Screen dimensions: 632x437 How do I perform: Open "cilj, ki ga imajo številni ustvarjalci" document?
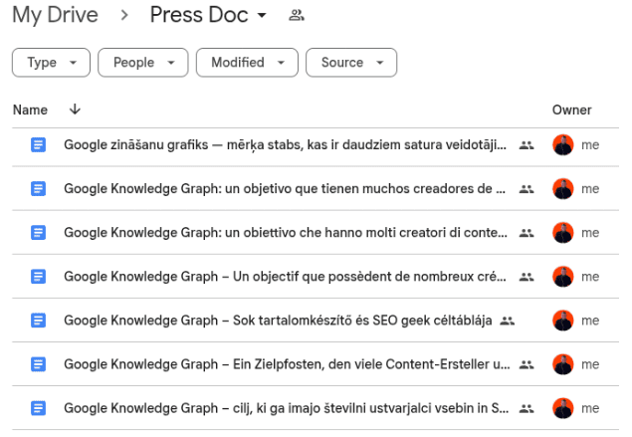click(x=287, y=408)
